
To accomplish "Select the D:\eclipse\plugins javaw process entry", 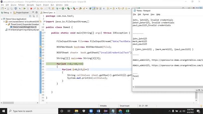I will coord(22,30).
